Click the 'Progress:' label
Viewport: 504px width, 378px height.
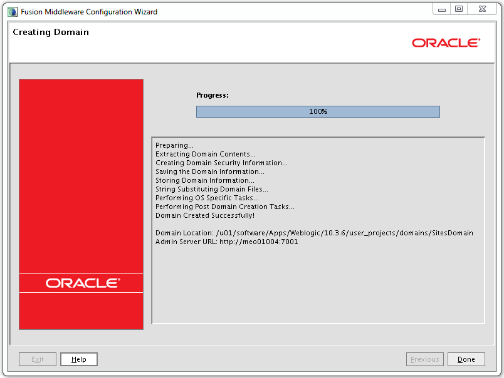pos(213,95)
